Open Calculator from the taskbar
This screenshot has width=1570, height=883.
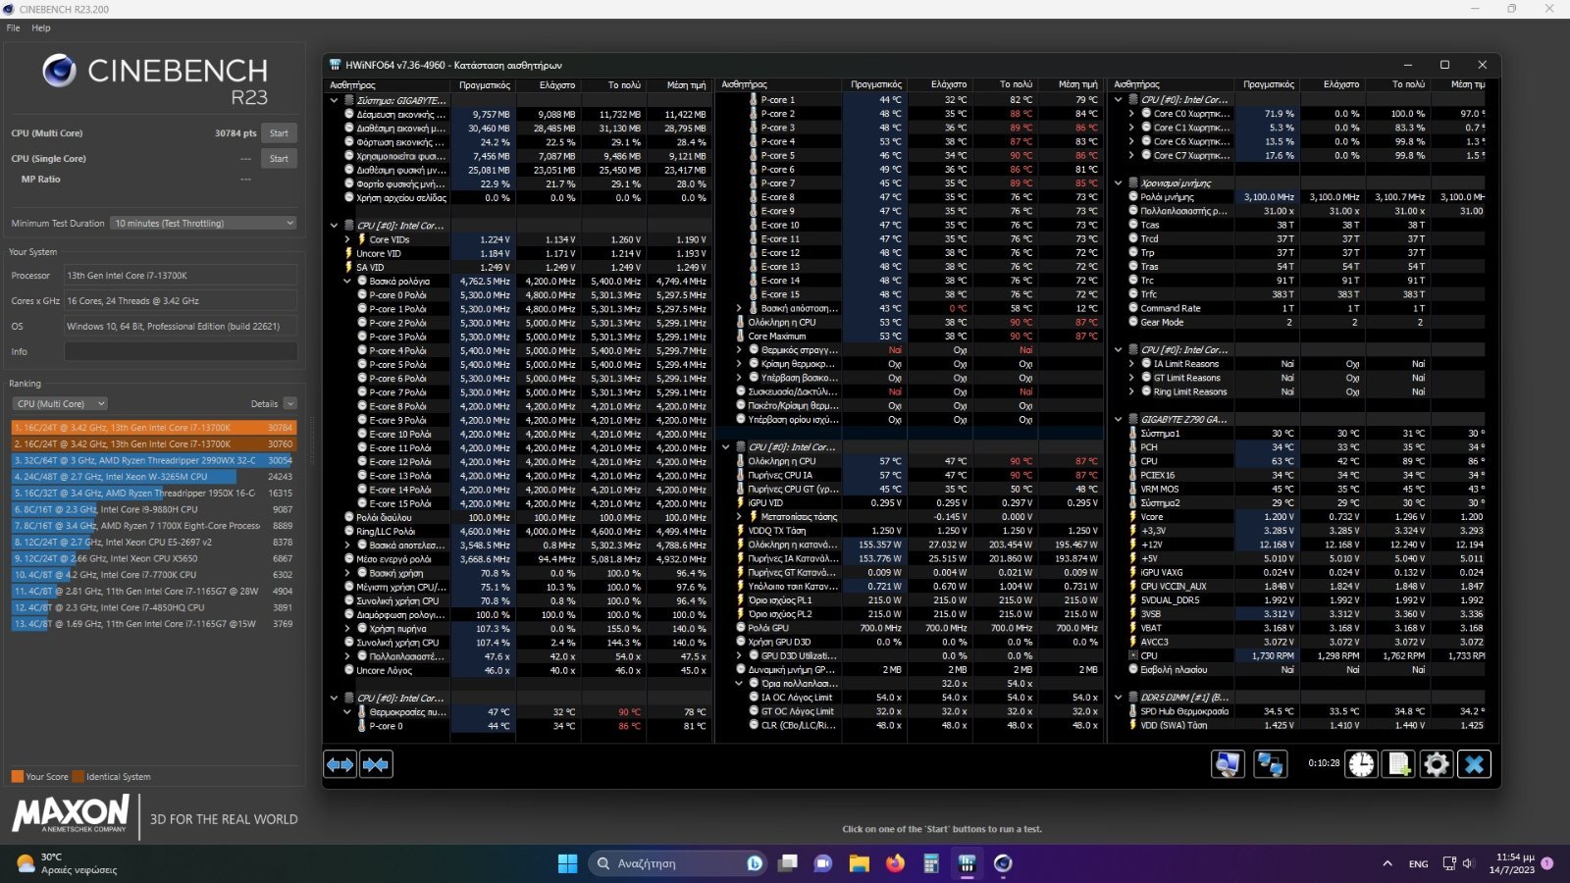(931, 863)
